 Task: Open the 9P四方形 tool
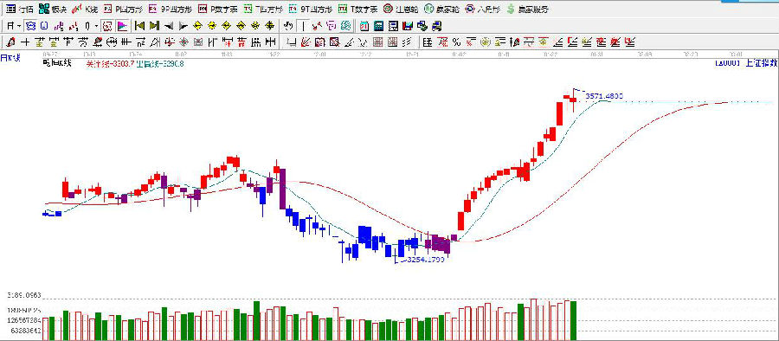tap(170, 9)
